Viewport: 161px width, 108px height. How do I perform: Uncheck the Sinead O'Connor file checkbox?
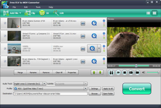point(5,36)
